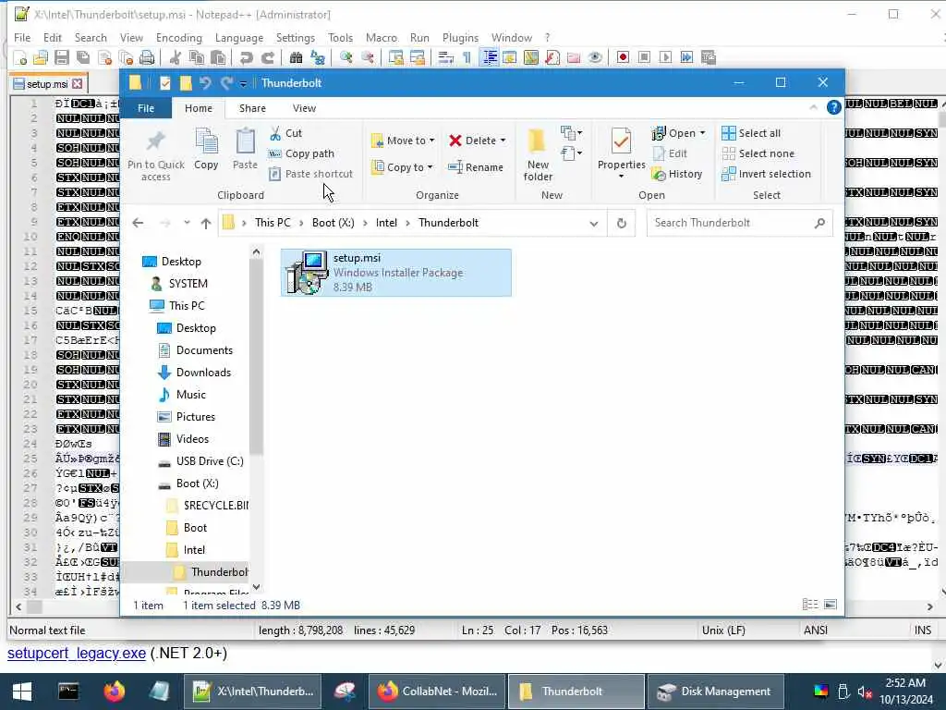Click Explorer back navigation arrow
This screenshot has height=710, width=946.
pos(138,224)
